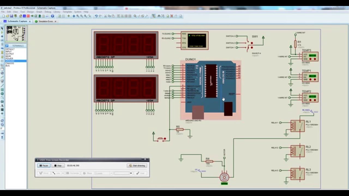Close the Simulation Errors tab

point(55,21)
